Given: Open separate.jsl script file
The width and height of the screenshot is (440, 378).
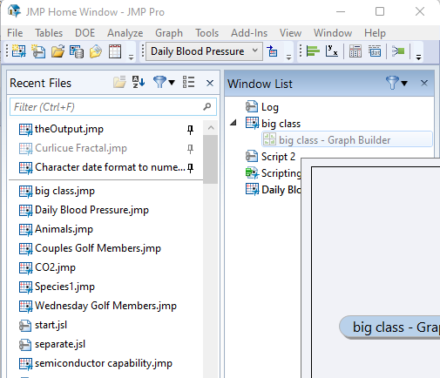Looking at the screenshot, I should pos(60,344).
